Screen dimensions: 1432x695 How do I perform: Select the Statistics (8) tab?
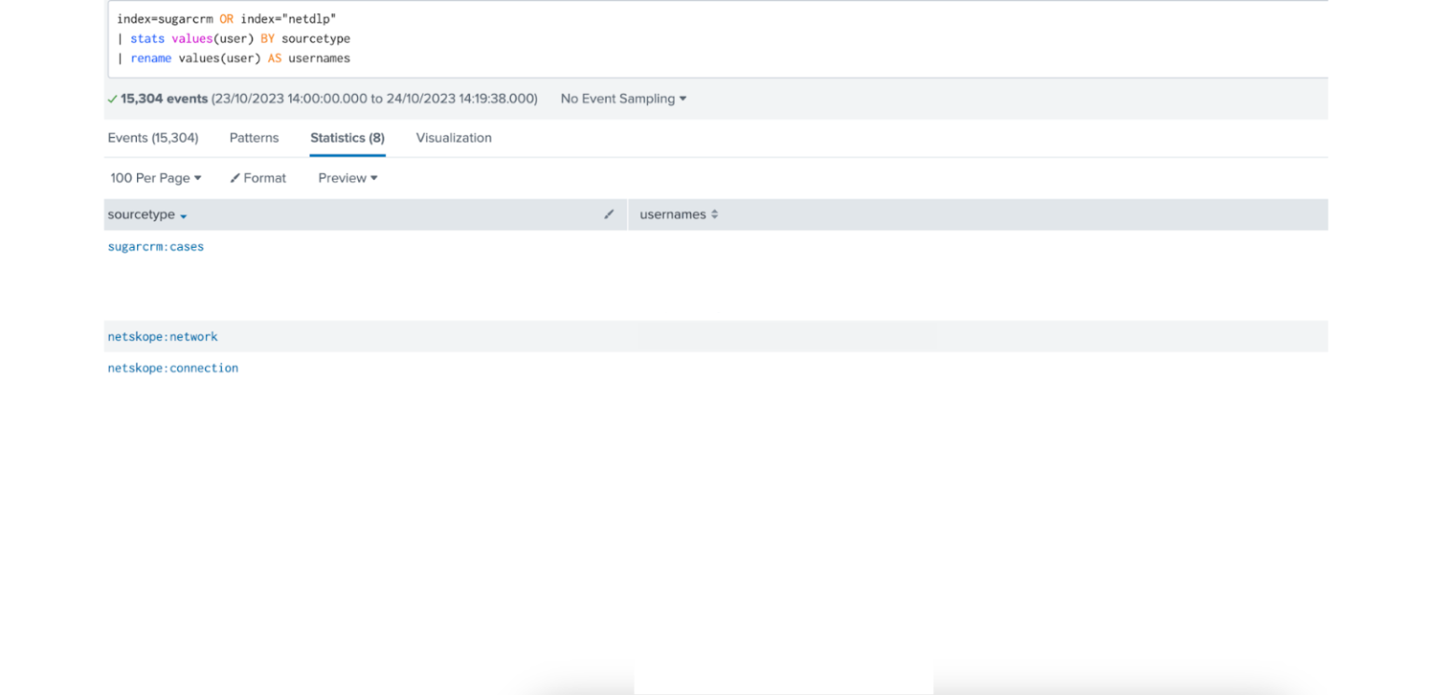tap(348, 138)
